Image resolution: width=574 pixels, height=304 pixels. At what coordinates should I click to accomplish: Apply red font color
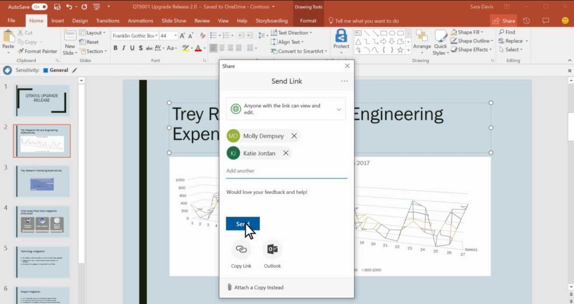[198, 48]
